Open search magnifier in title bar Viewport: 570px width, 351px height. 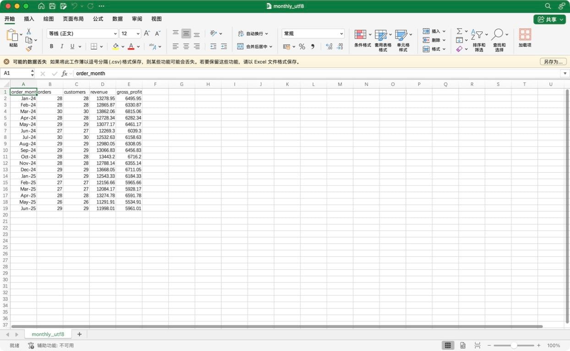pos(548,6)
